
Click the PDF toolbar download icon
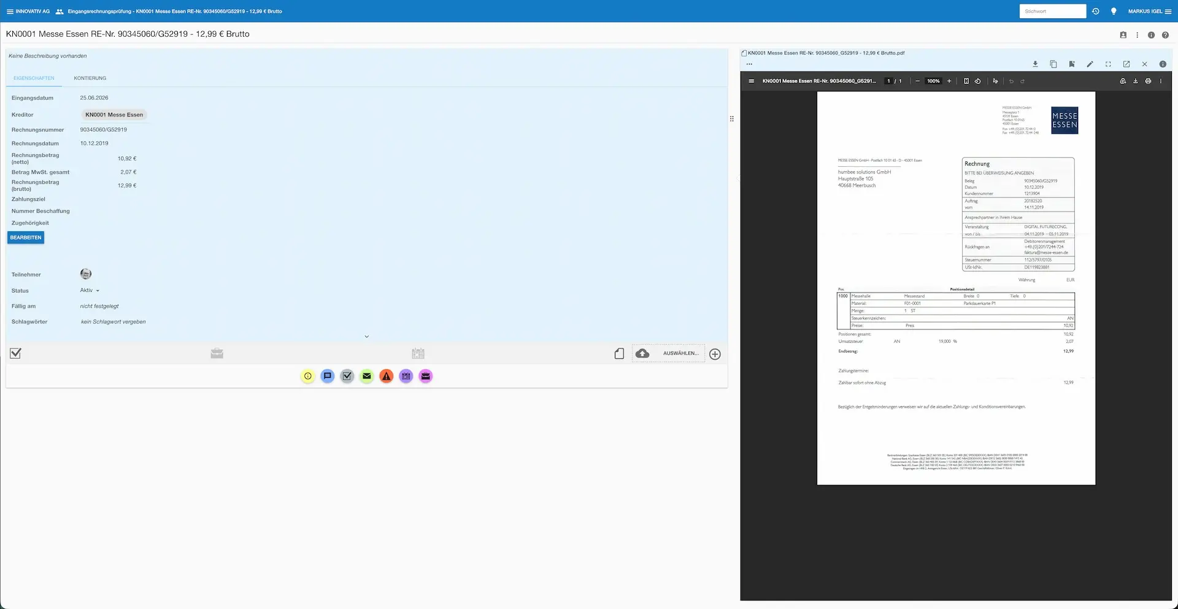(1136, 81)
